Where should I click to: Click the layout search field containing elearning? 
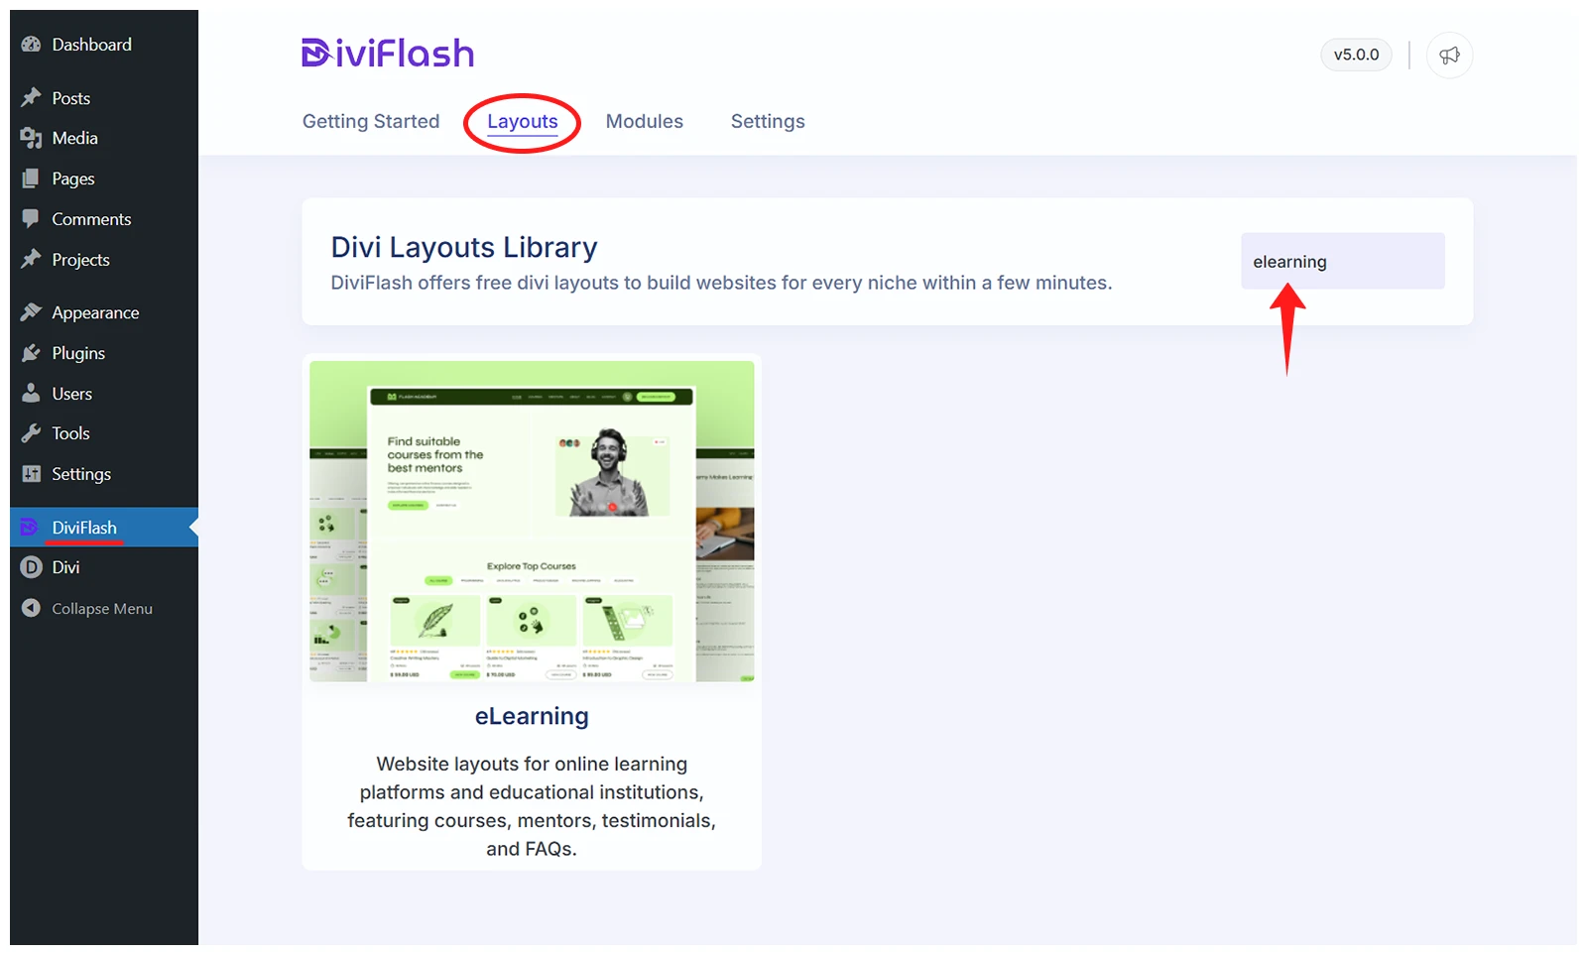(1342, 262)
